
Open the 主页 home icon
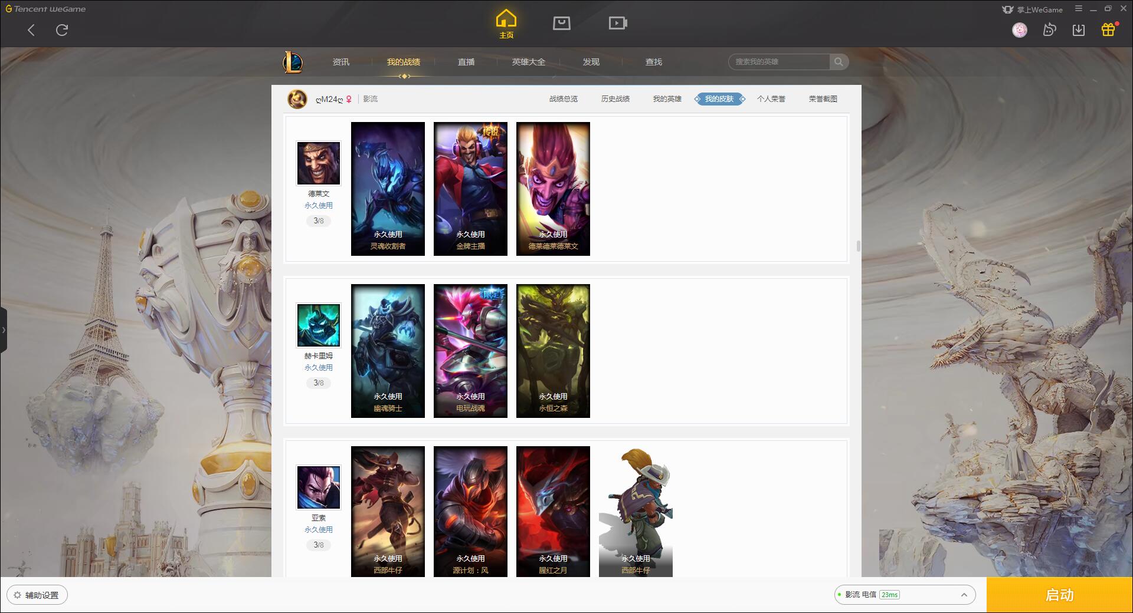point(506,24)
